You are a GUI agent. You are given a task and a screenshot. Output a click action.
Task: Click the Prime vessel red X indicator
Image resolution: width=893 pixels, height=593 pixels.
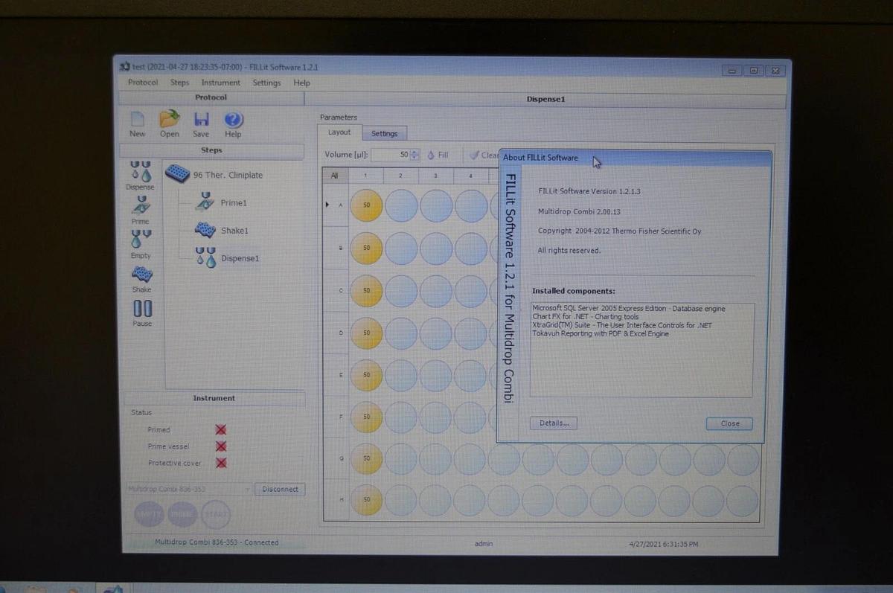(x=220, y=446)
